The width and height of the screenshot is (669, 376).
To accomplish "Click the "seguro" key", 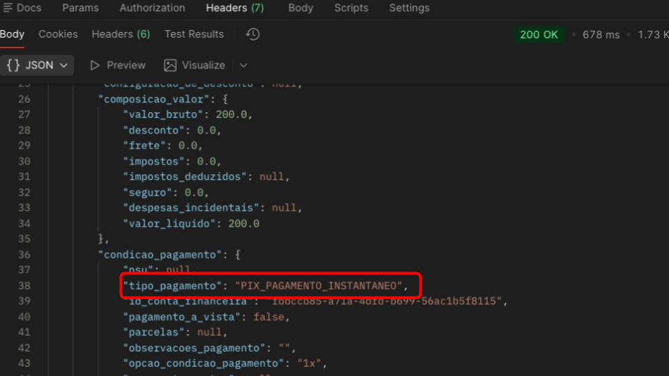I will [147, 193].
